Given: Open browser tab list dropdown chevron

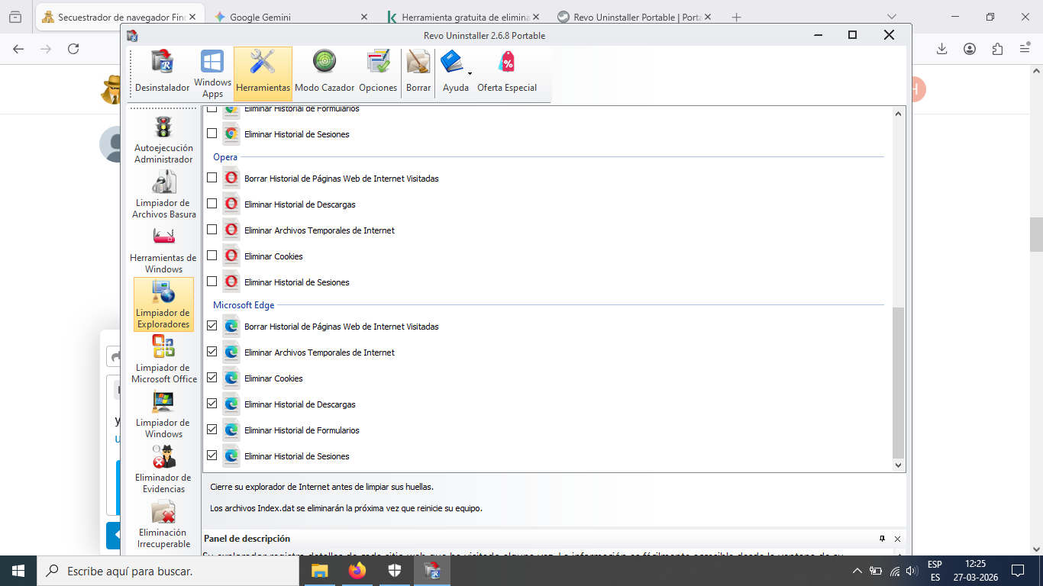Looking at the screenshot, I should (x=891, y=17).
